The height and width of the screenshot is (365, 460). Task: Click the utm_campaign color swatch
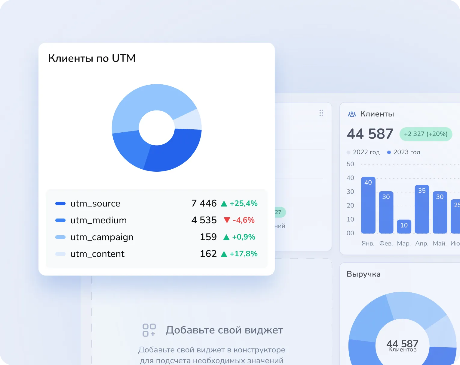pyautogui.click(x=60, y=237)
